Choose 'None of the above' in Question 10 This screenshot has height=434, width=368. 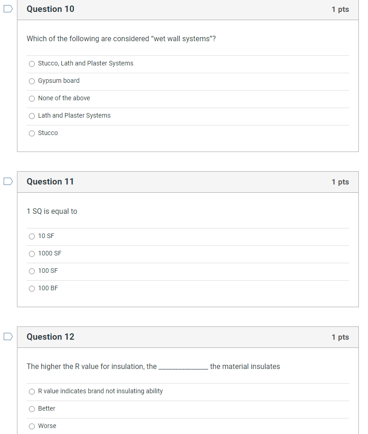(x=32, y=98)
